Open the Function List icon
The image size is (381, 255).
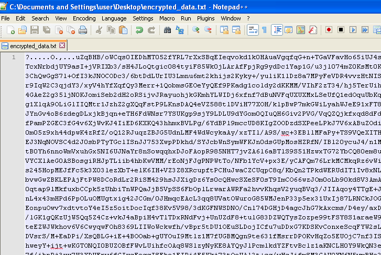point(313,30)
